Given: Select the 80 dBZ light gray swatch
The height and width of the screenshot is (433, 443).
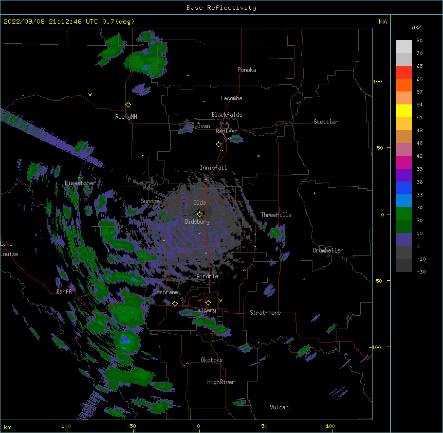Looking at the screenshot, I should (404, 47).
